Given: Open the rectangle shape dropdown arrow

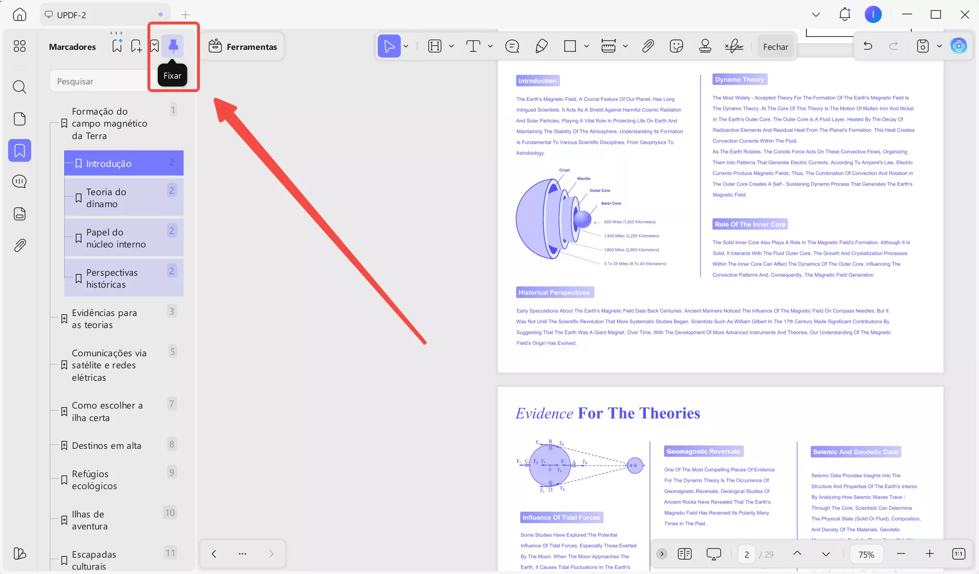Looking at the screenshot, I should point(586,46).
